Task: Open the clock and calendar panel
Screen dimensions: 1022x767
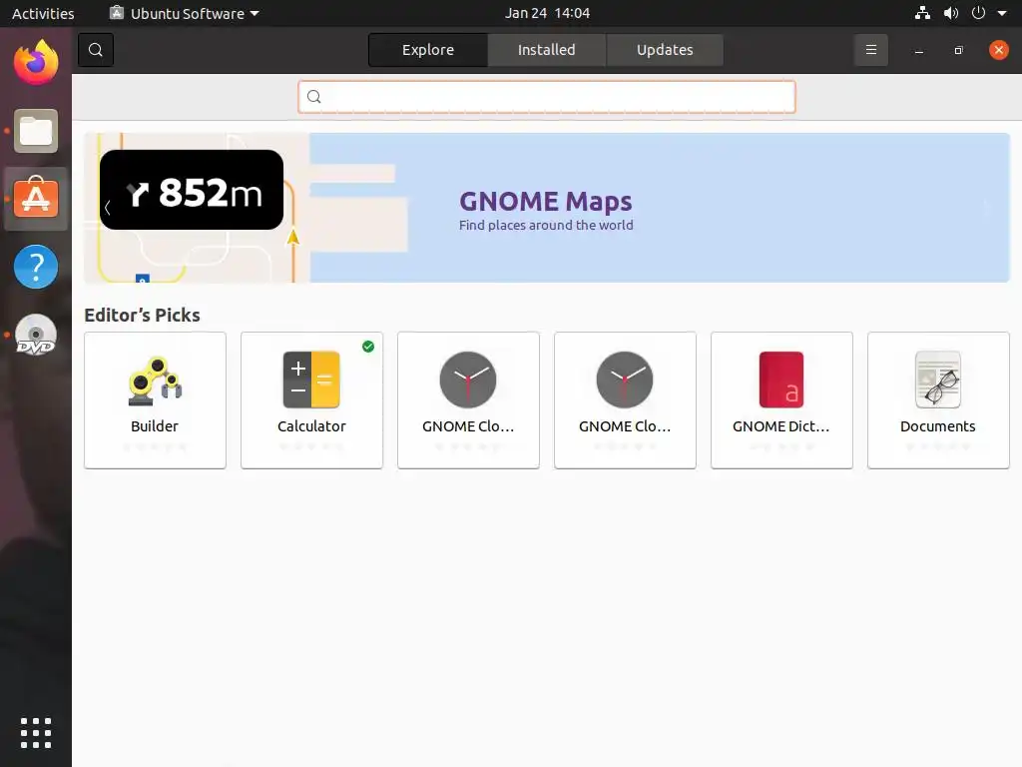Action: 547,13
